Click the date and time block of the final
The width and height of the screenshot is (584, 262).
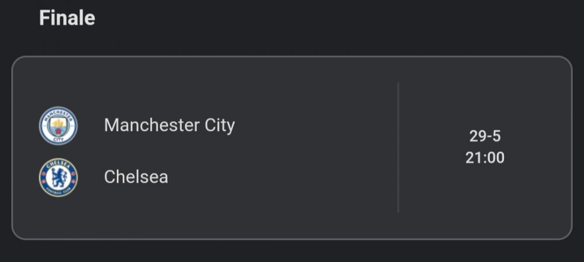485,147
